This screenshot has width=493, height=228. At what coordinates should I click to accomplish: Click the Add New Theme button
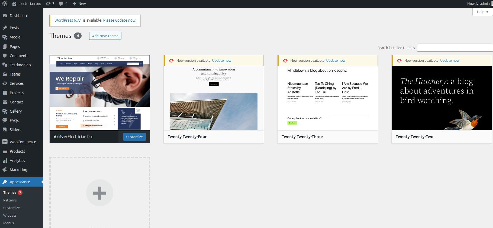pos(105,36)
